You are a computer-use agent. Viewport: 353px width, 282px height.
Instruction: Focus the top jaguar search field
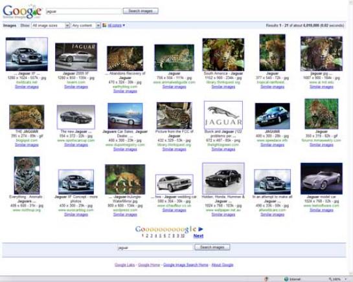[x=84, y=11]
